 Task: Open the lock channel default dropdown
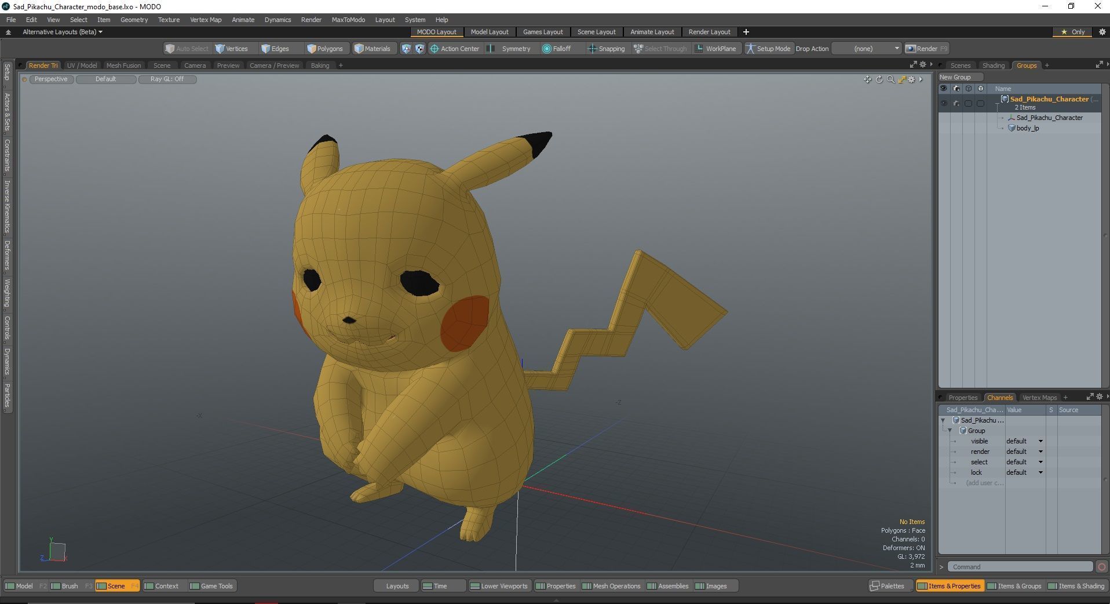pos(1024,472)
